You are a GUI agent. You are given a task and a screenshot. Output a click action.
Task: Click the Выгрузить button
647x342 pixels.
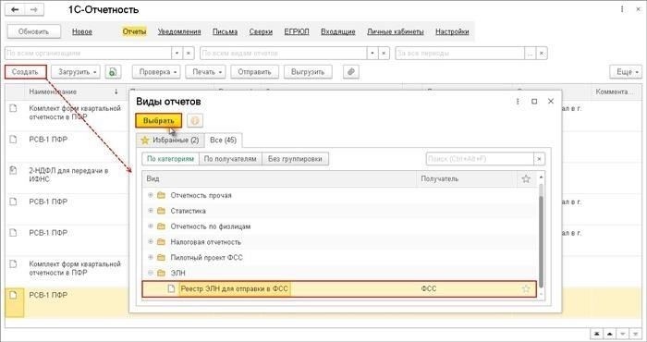click(x=308, y=72)
